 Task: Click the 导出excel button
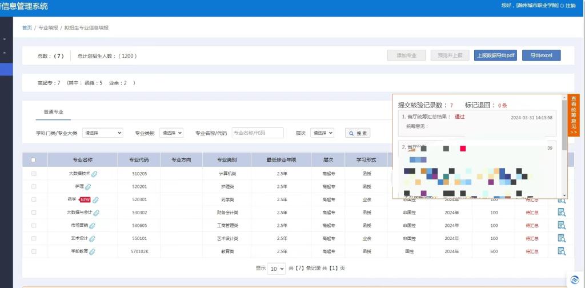(x=541, y=55)
